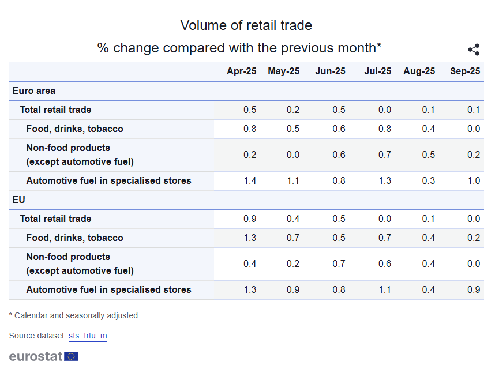The height and width of the screenshot is (369, 495).
Task: Click EU Food, drinks, tobacco row label
Action: coord(74,238)
